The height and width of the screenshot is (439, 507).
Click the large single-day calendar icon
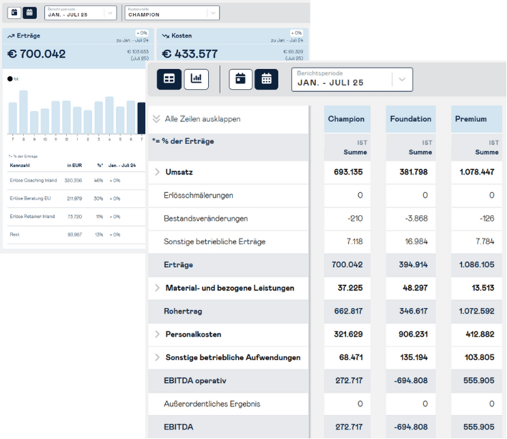[240, 79]
